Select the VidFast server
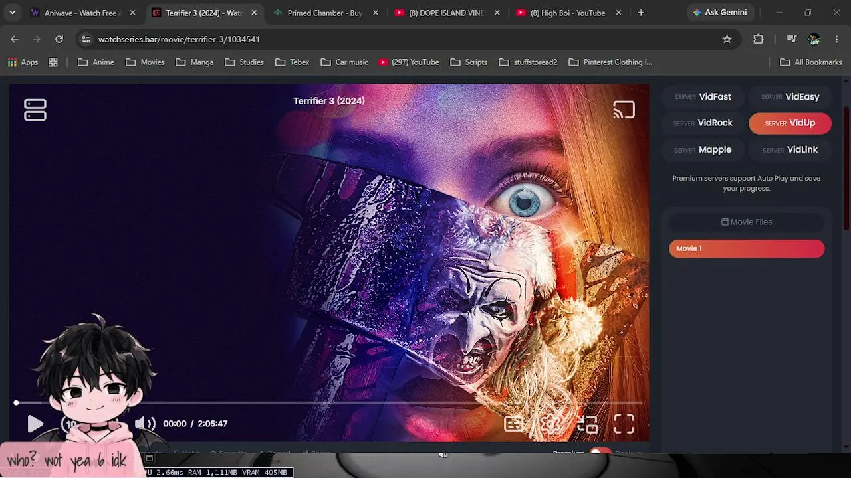Screen dimensions: 851x478 coord(703,96)
